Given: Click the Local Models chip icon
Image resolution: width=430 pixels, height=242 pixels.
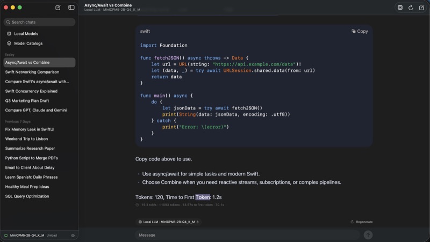Looking at the screenshot, I should pos(9,34).
